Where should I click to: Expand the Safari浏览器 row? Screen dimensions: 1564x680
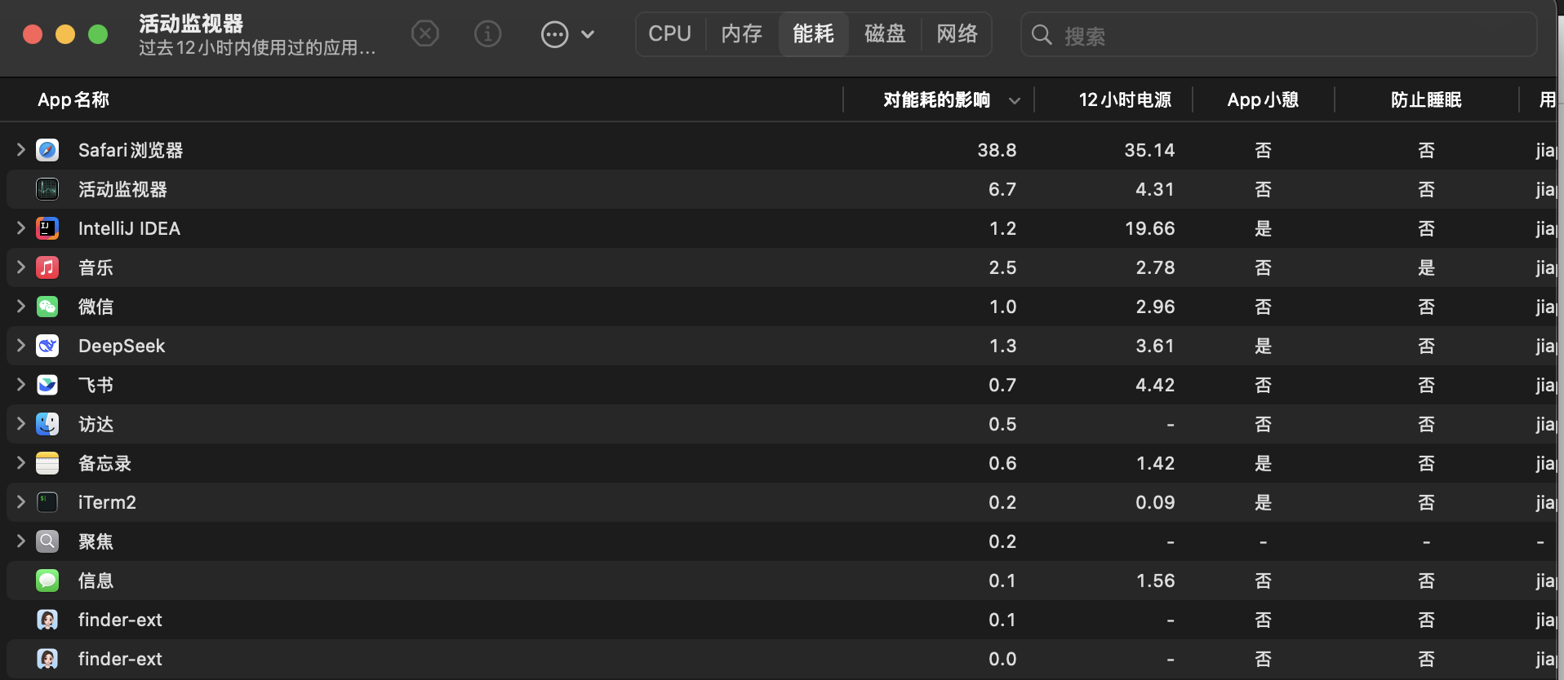21,150
